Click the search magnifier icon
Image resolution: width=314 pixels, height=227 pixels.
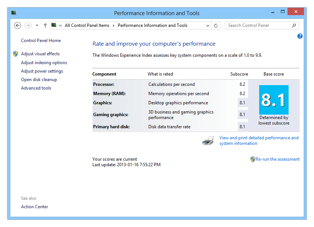[294, 25]
